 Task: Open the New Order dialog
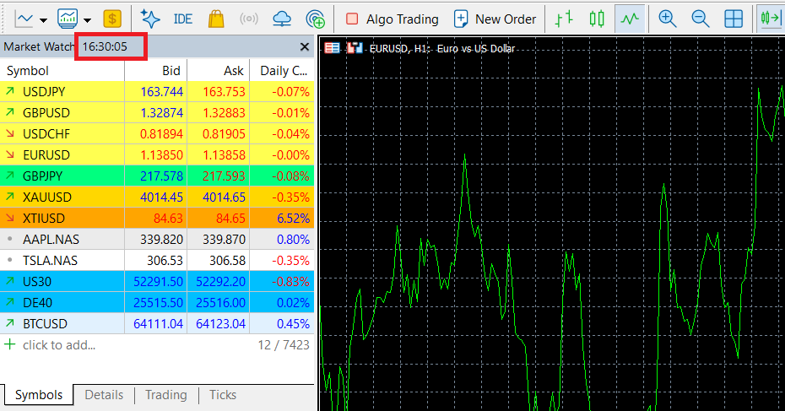[x=495, y=19]
